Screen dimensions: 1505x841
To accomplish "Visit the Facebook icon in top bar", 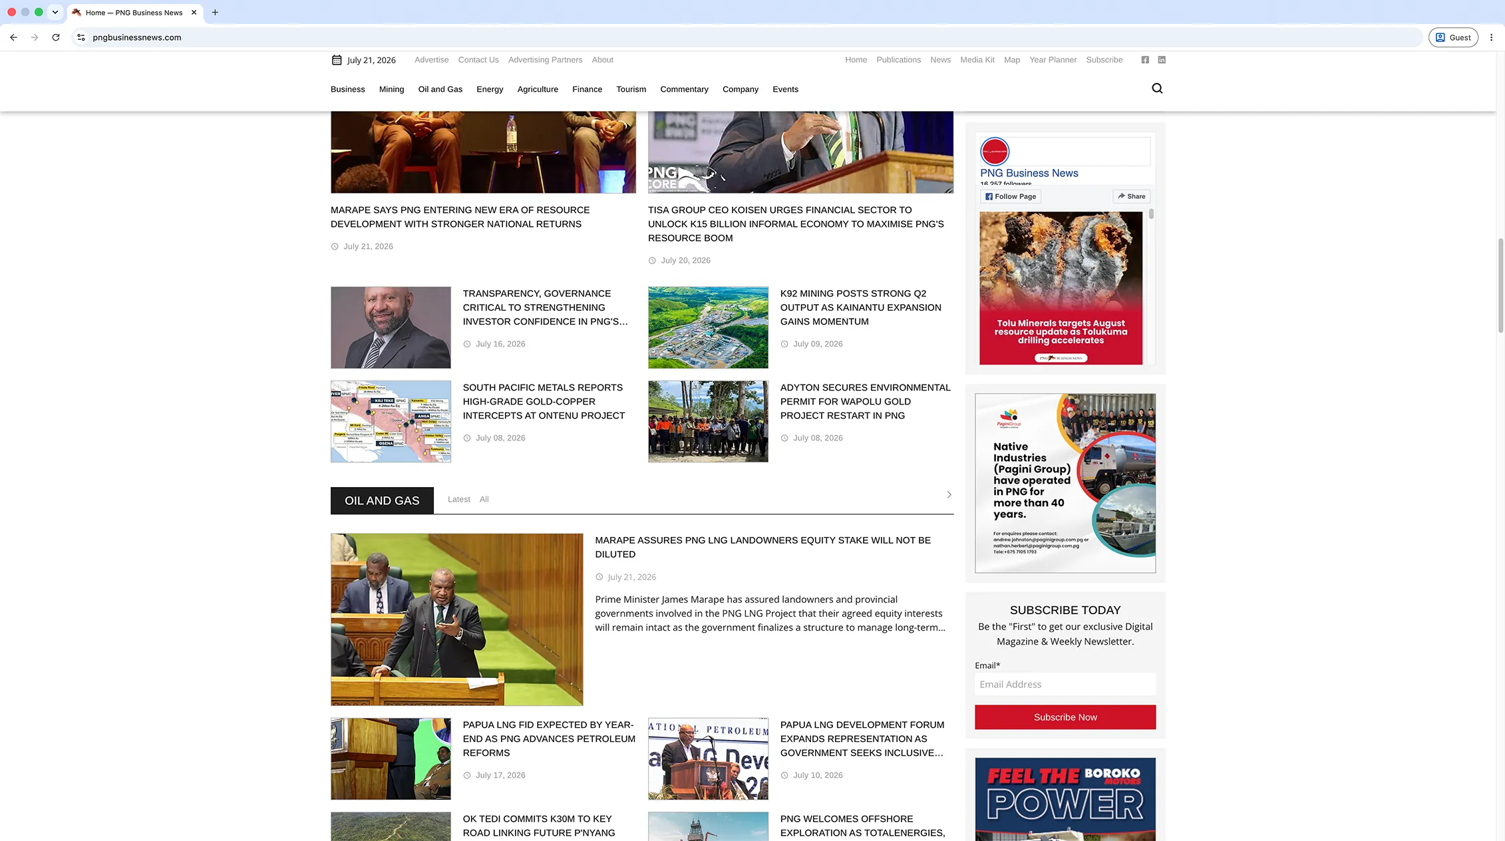I will coord(1145,60).
